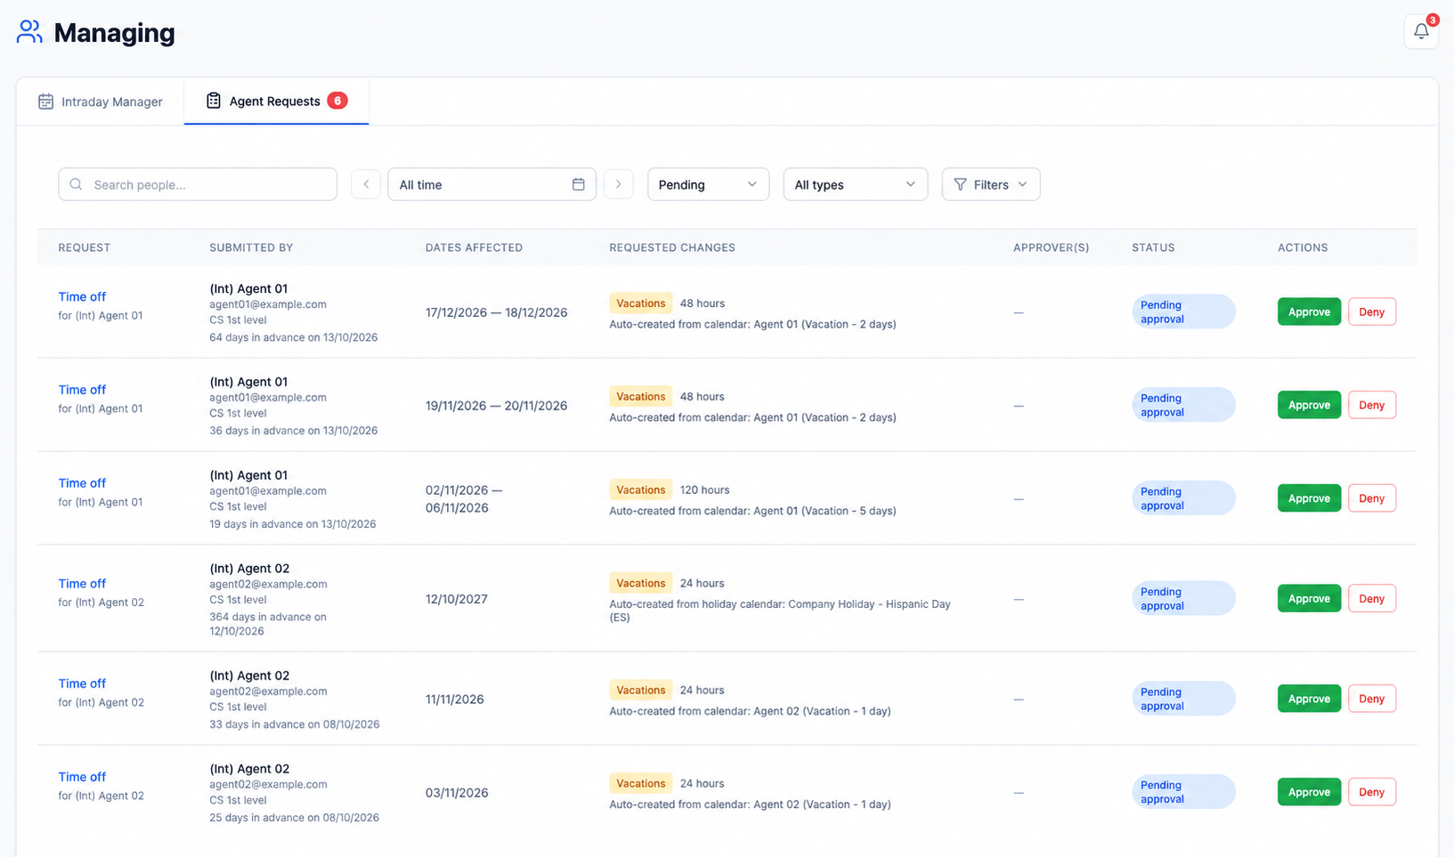Click "364 days in advance on 12/10/2026" text

[268, 624]
